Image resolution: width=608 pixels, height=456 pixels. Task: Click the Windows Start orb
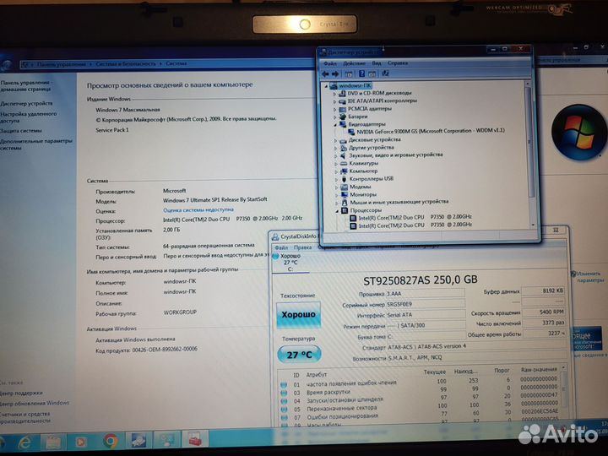[4, 442]
